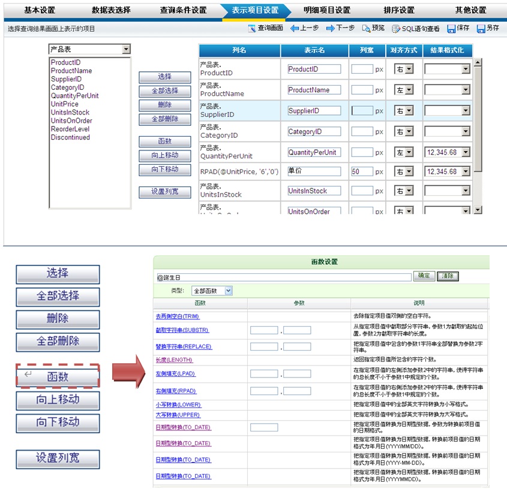Switch to 数据表选择 tab
Viewport: 507px width, 495px height.
pyautogui.click(x=111, y=10)
